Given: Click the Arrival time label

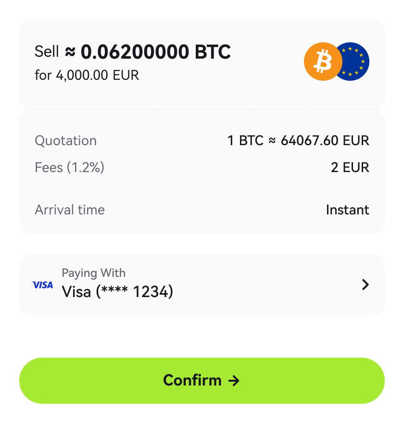Looking at the screenshot, I should click(x=70, y=210).
